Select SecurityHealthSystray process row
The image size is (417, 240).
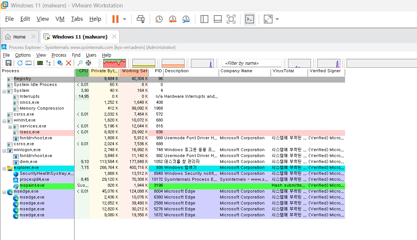173,174
